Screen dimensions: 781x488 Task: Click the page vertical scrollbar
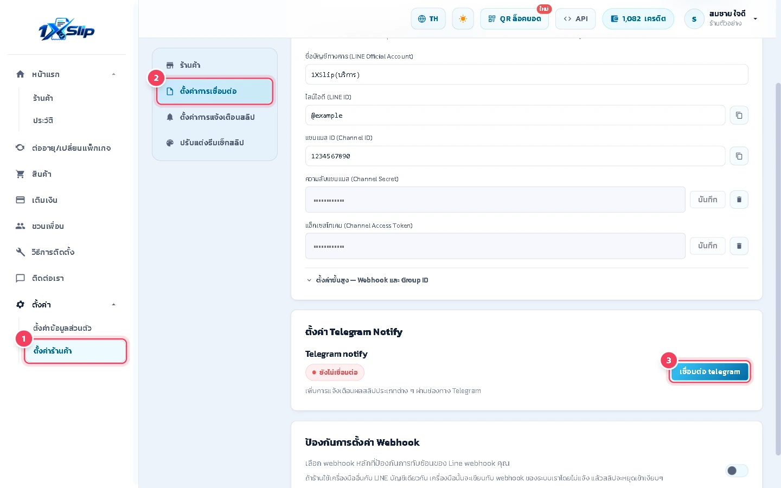pos(778,268)
